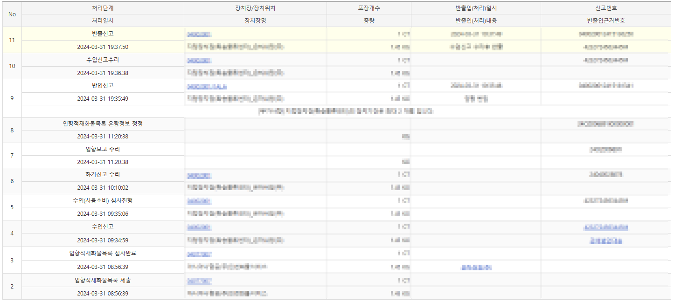The image size is (675, 302).
Task: Select the 반출입(처리)내용 column header
Action: pyautogui.click(x=476, y=21)
